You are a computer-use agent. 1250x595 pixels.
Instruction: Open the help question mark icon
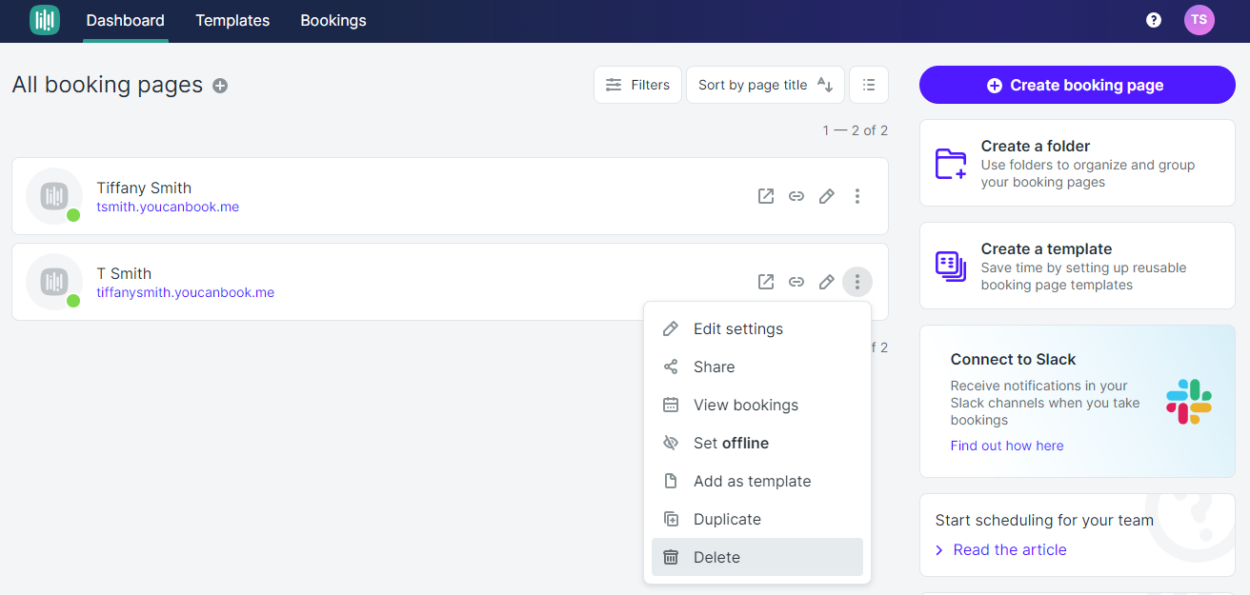tap(1154, 20)
